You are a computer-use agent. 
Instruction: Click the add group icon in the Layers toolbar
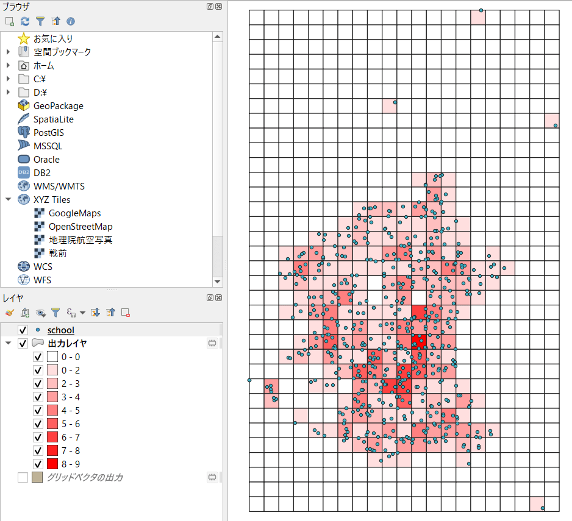click(25, 313)
